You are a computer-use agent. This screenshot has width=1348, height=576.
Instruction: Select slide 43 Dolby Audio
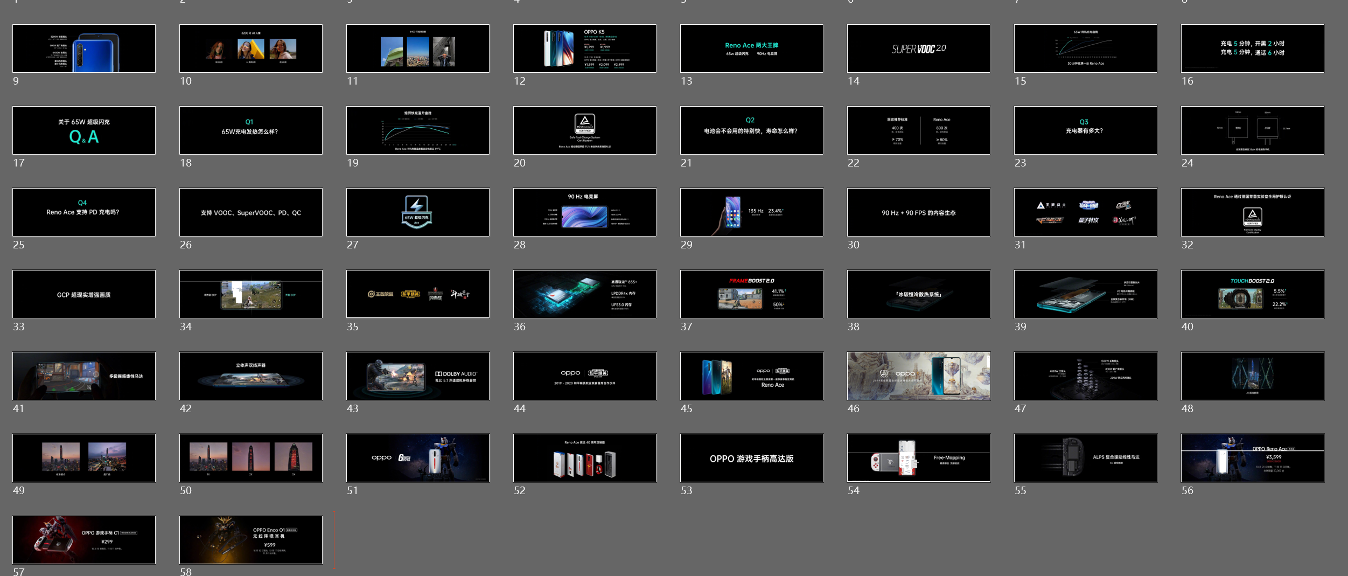click(x=418, y=376)
